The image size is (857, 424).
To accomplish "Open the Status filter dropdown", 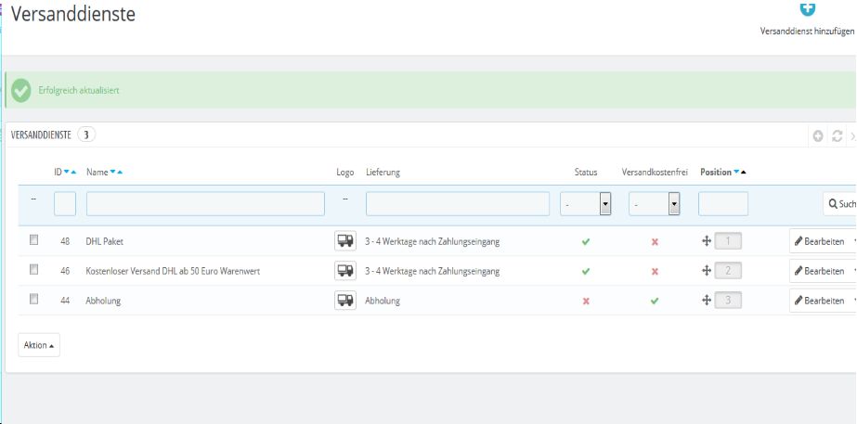I will (x=585, y=204).
